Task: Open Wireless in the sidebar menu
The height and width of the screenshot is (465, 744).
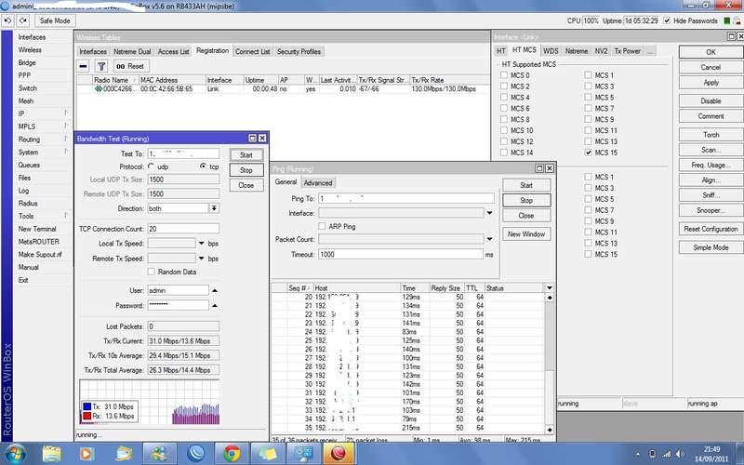Action: point(30,50)
